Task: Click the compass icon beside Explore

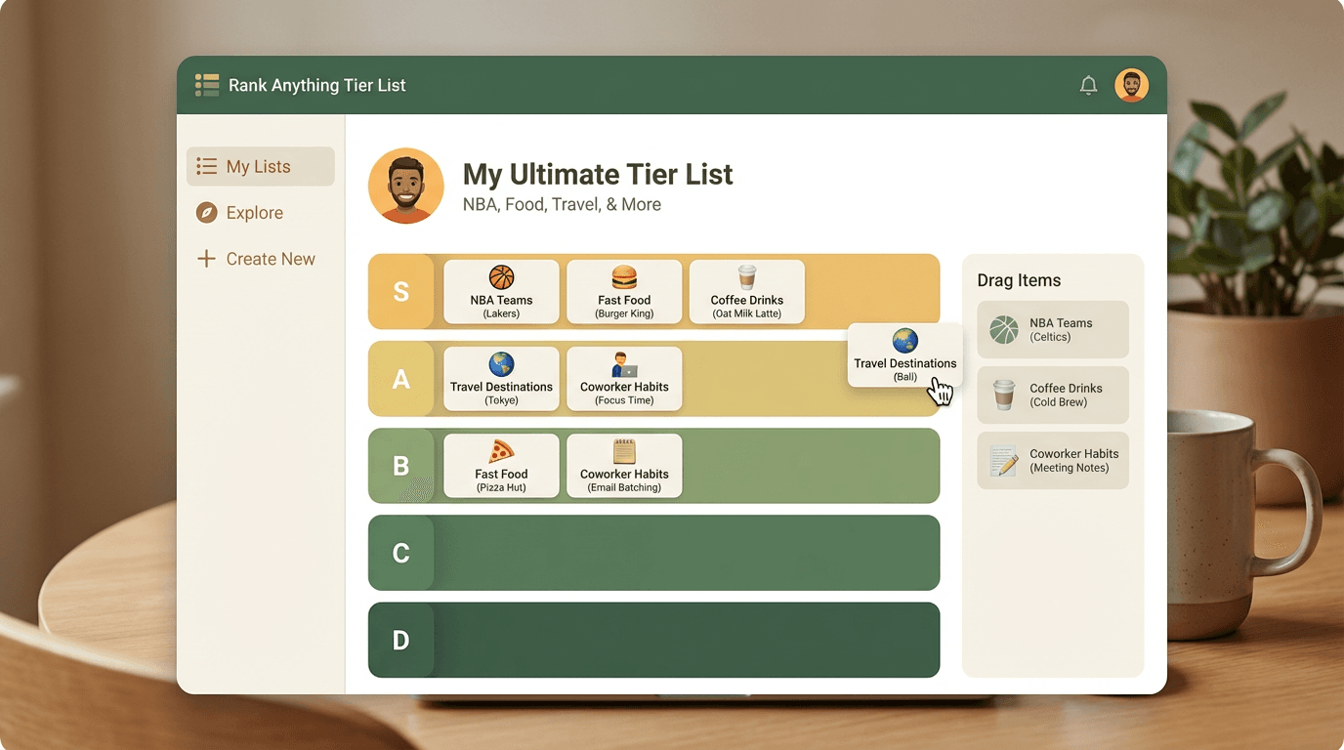Action: [206, 213]
